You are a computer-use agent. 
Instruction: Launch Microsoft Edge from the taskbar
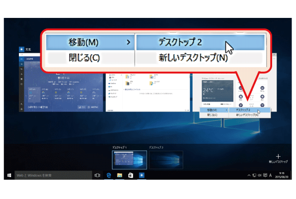108,176
